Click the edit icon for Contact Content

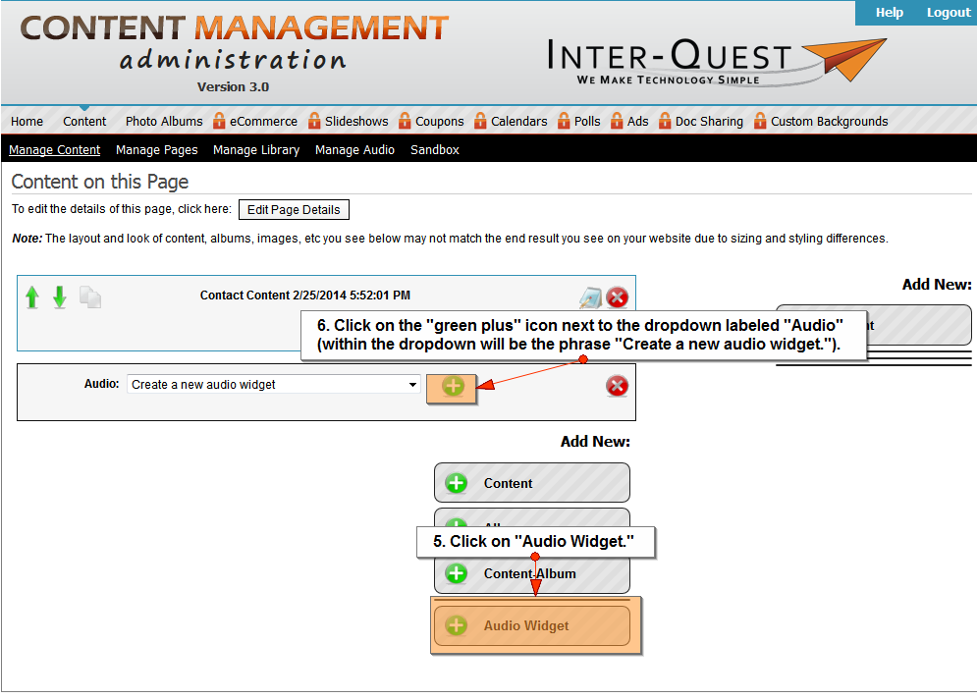(589, 298)
